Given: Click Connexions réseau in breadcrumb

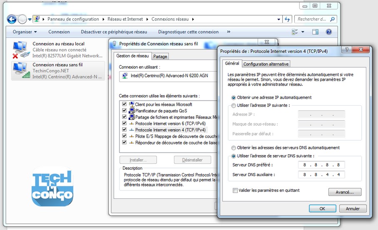Looking at the screenshot, I should [x=170, y=19].
